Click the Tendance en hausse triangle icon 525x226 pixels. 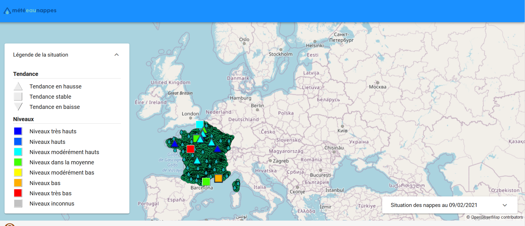coord(18,86)
